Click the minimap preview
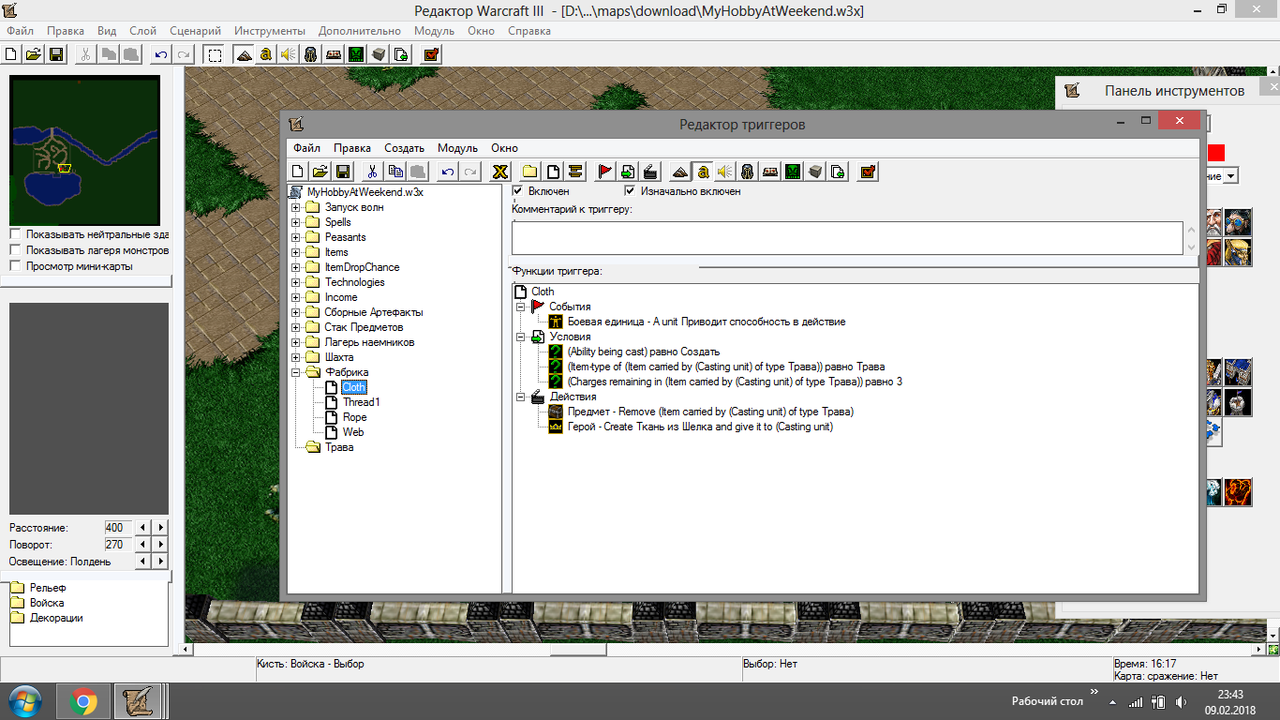The height and width of the screenshot is (720, 1280). pyautogui.click(x=84, y=148)
